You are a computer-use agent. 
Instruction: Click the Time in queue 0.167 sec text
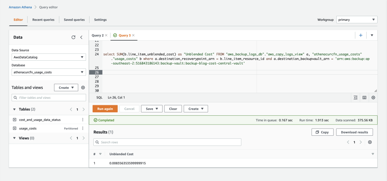(274, 120)
